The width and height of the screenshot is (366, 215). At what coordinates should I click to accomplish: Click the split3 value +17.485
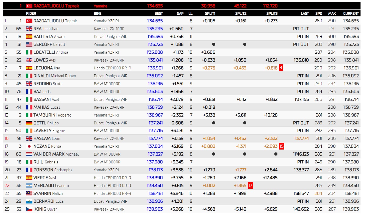tap(270, 178)
